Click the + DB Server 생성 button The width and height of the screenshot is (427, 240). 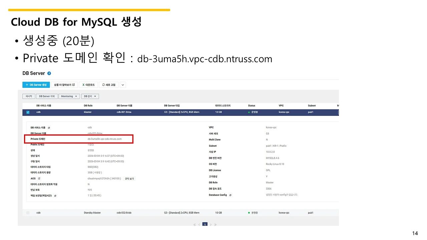tap(36, 85)
